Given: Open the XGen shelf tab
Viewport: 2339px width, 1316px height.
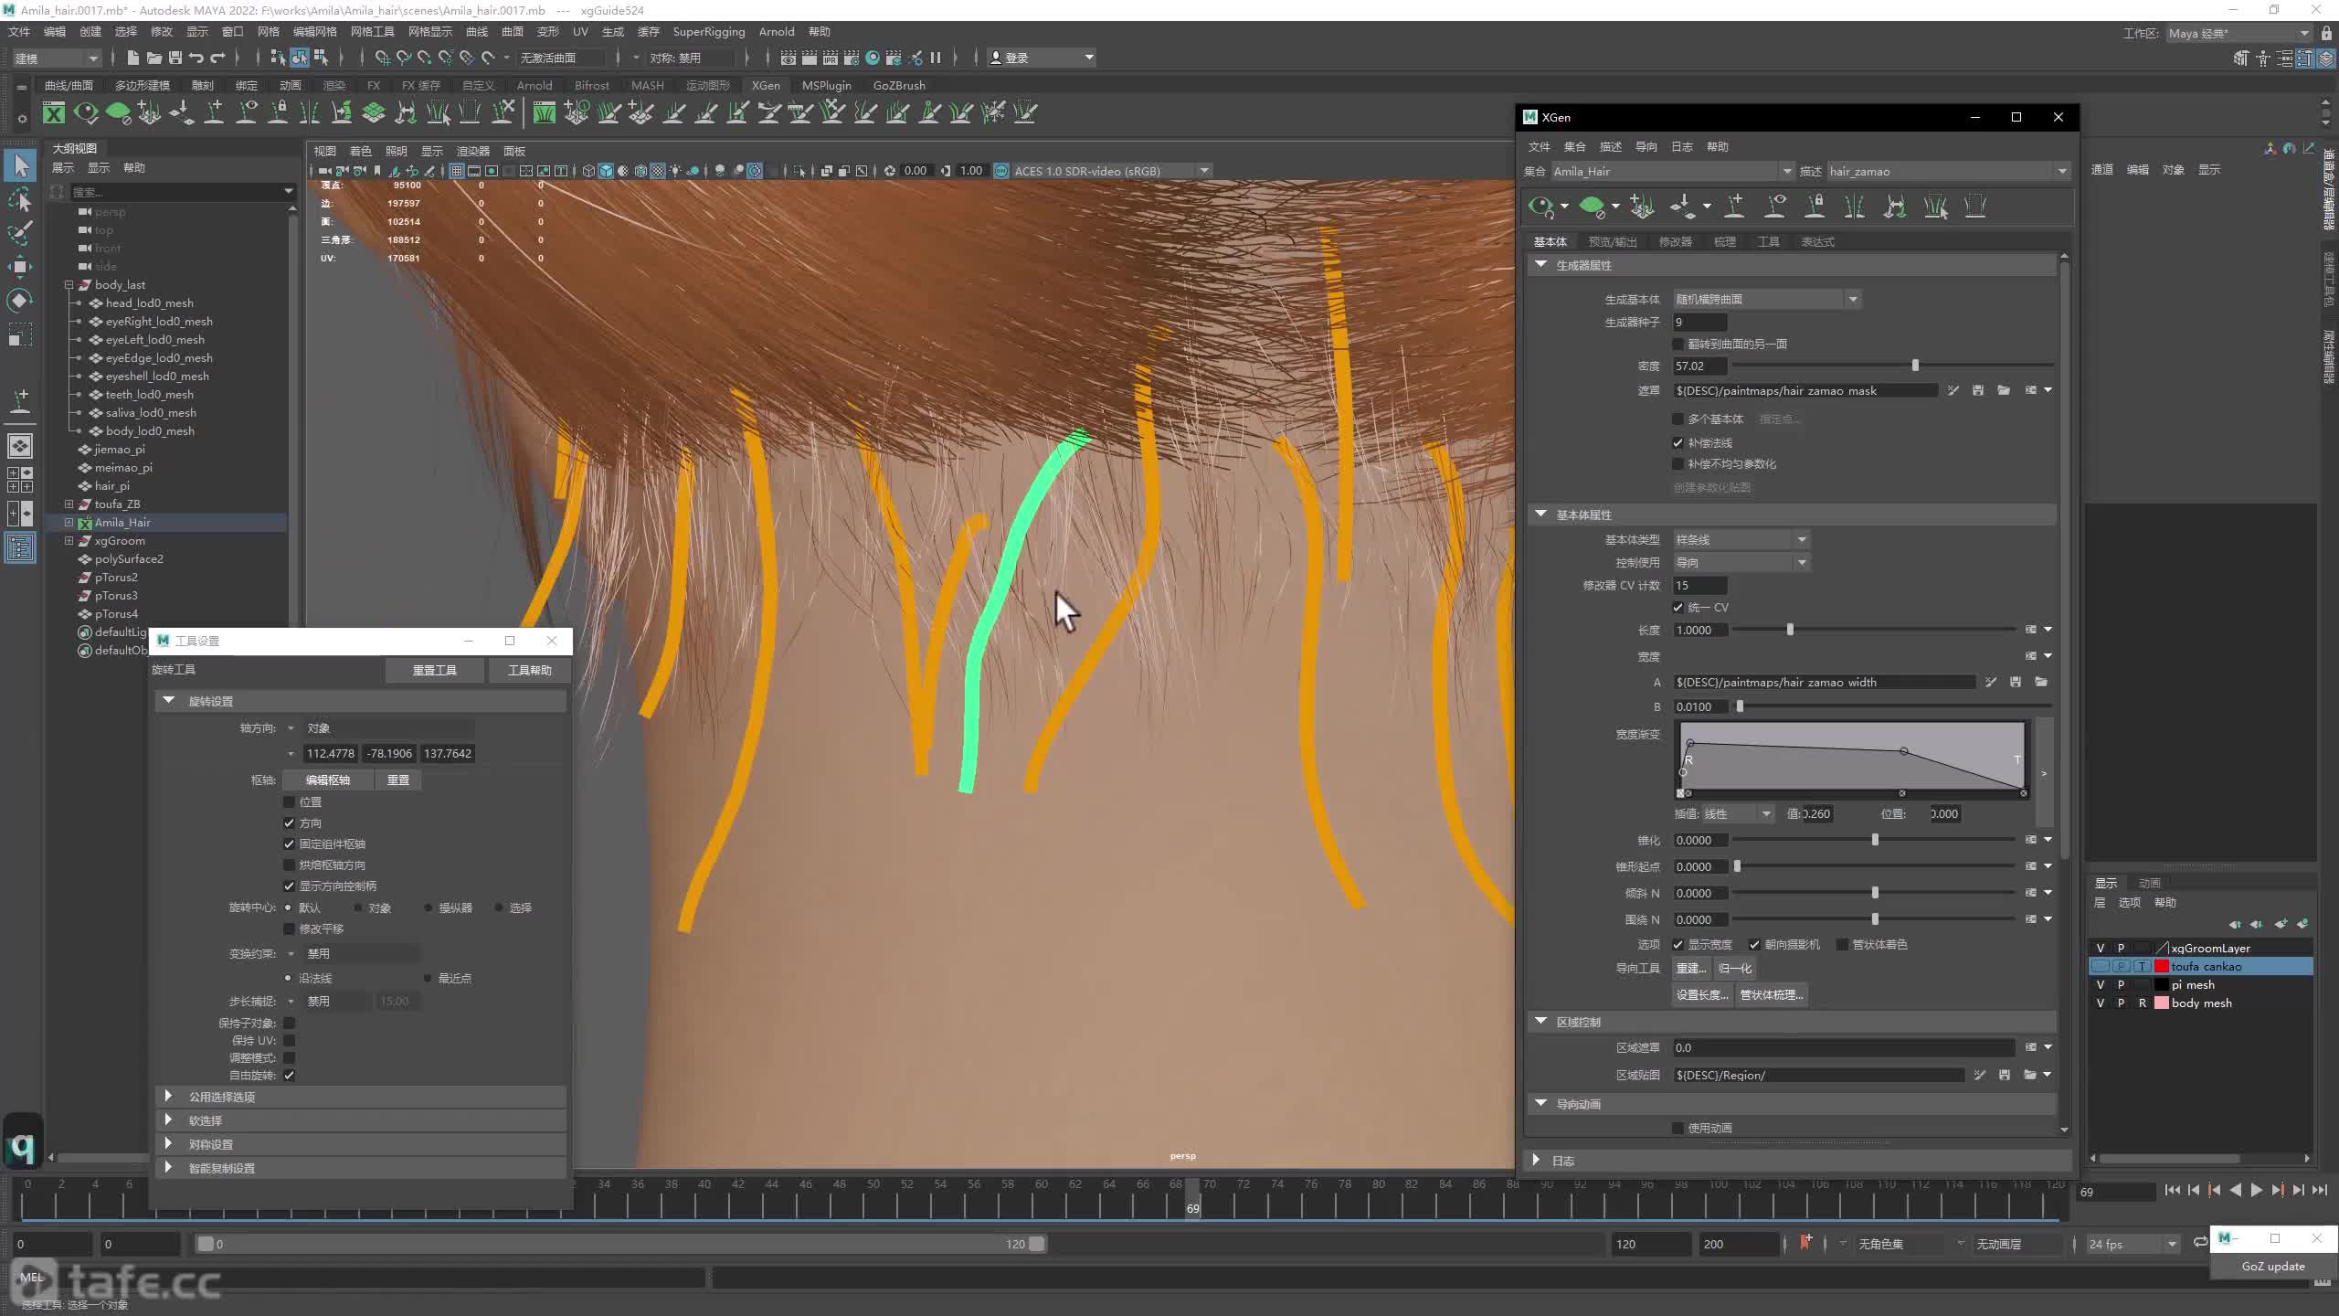Looking at the screenshot, I should point(766,85).
